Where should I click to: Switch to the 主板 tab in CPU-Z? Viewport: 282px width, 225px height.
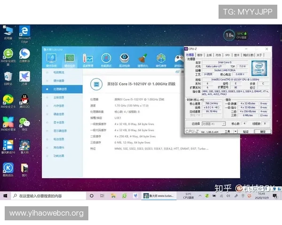click(209, 55)
